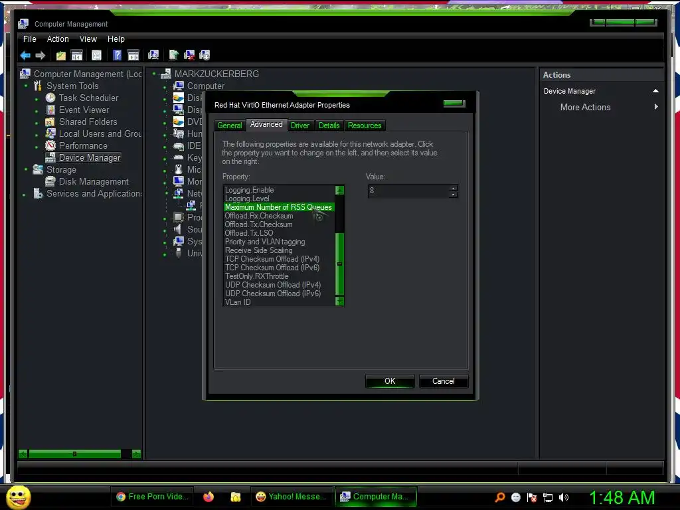Viewport: 680px width, 510px height.
Task: Increase the Value with the up stepper arrow
Action: coord(453,188)
